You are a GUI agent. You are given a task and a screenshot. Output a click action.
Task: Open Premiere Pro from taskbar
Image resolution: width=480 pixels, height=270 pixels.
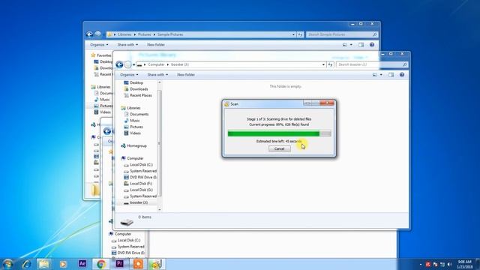120,263
